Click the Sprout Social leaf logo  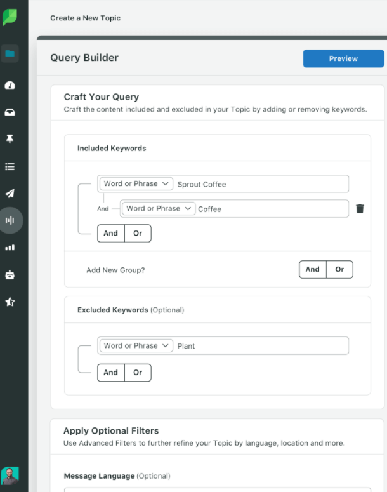coord(10,17)
